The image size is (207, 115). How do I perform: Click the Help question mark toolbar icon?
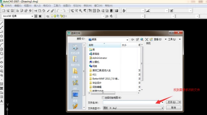117,11
